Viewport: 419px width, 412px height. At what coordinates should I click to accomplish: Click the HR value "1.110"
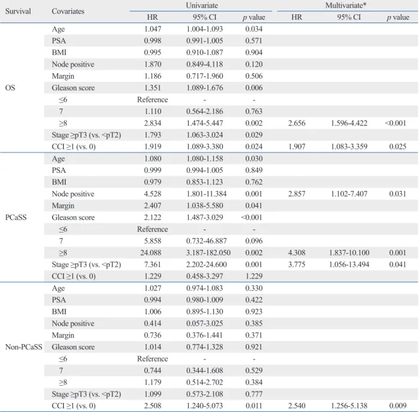[x=153, y=111]
